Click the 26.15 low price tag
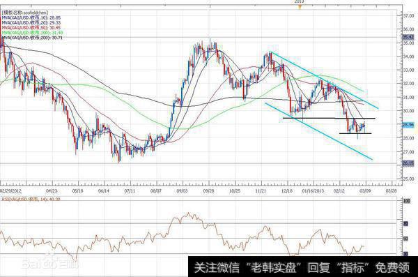Viewport: 418px width, 277px height. click(408, 163)
